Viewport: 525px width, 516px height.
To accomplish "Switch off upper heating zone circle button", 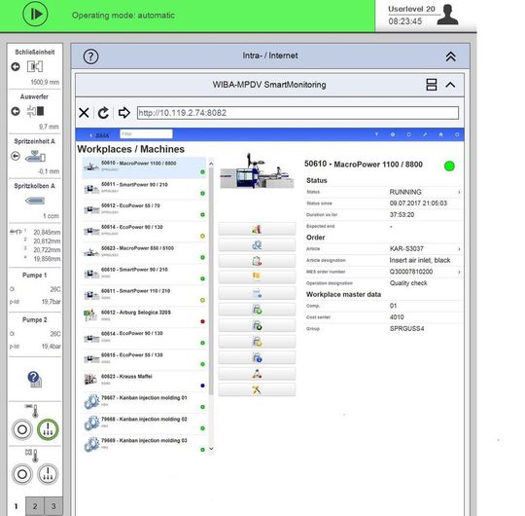I will [22, 429].
